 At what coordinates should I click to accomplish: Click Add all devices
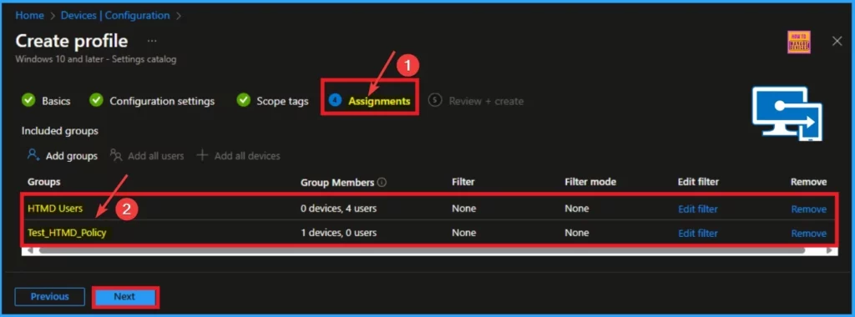click(x=247, y=156)
